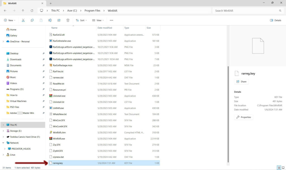
Task: Click inside the Search WinRAR field
Action: coord(246,11)
